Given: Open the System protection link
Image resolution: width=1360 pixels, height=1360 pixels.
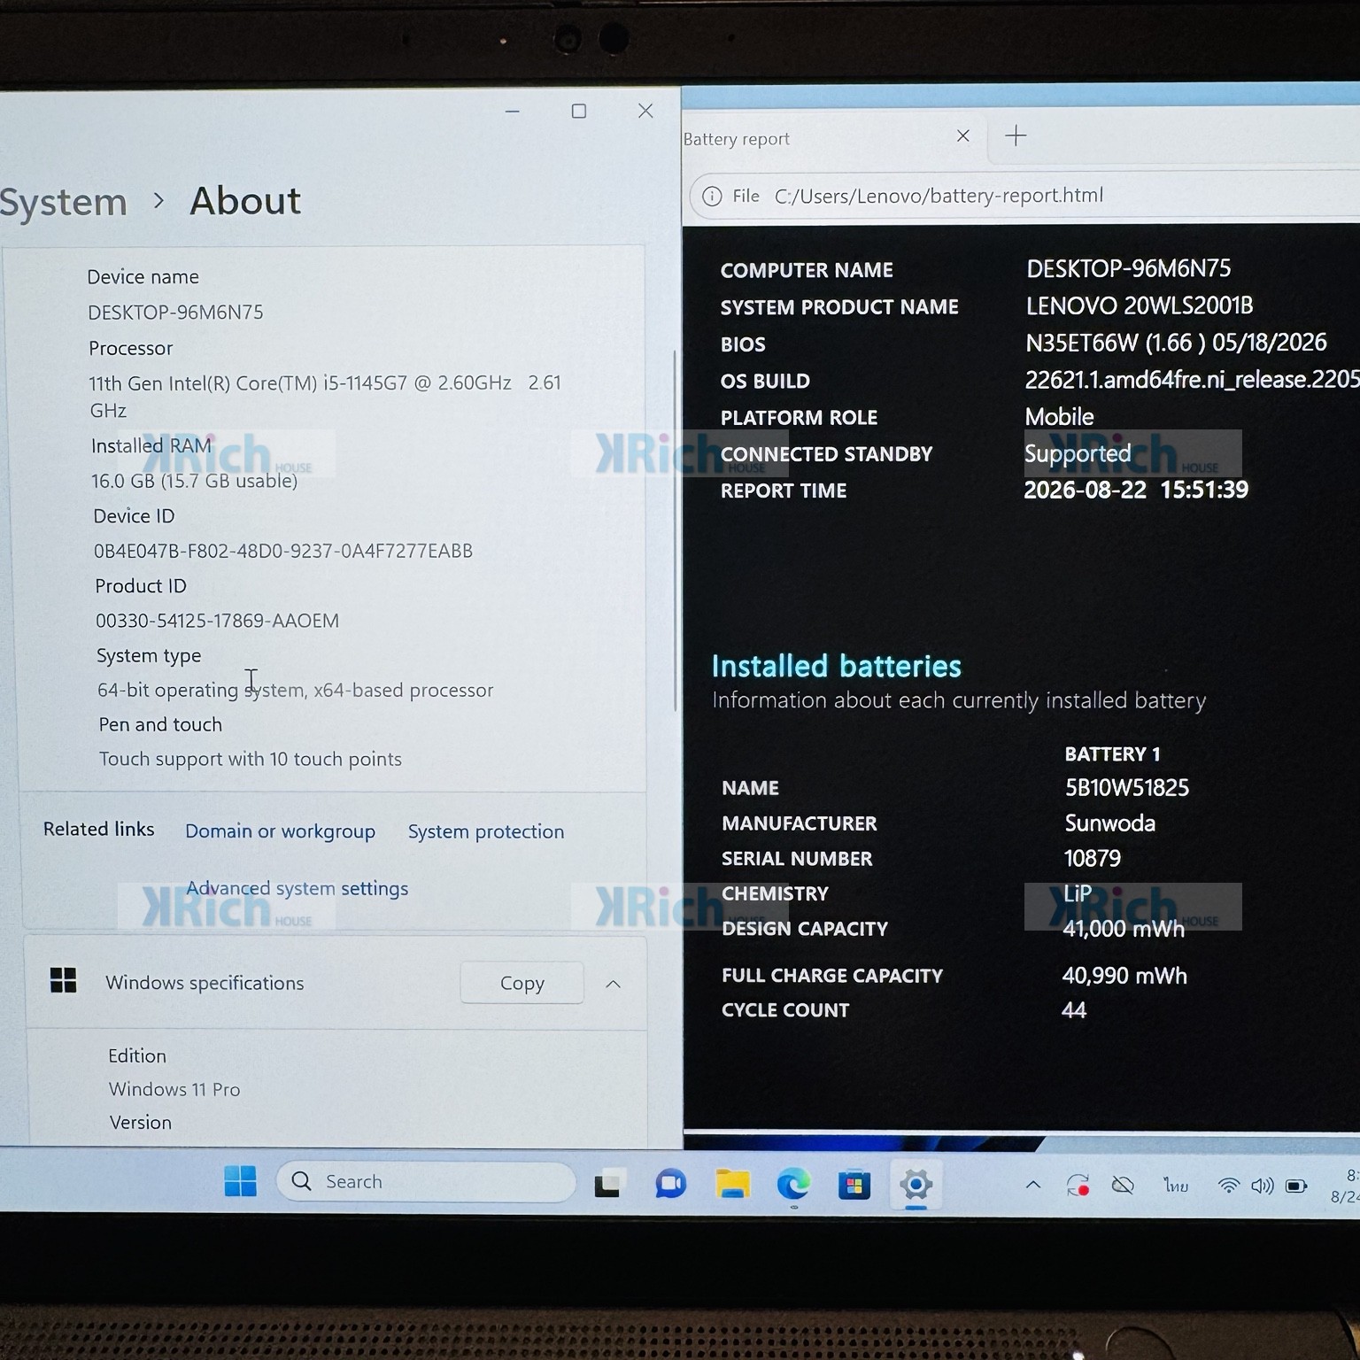Looking at the screenshot, I should click(x=486, y=831).
